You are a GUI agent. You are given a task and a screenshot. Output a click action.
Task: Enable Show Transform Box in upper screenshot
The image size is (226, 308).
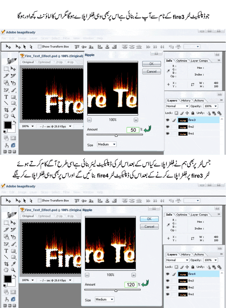[x=39, y=47]
